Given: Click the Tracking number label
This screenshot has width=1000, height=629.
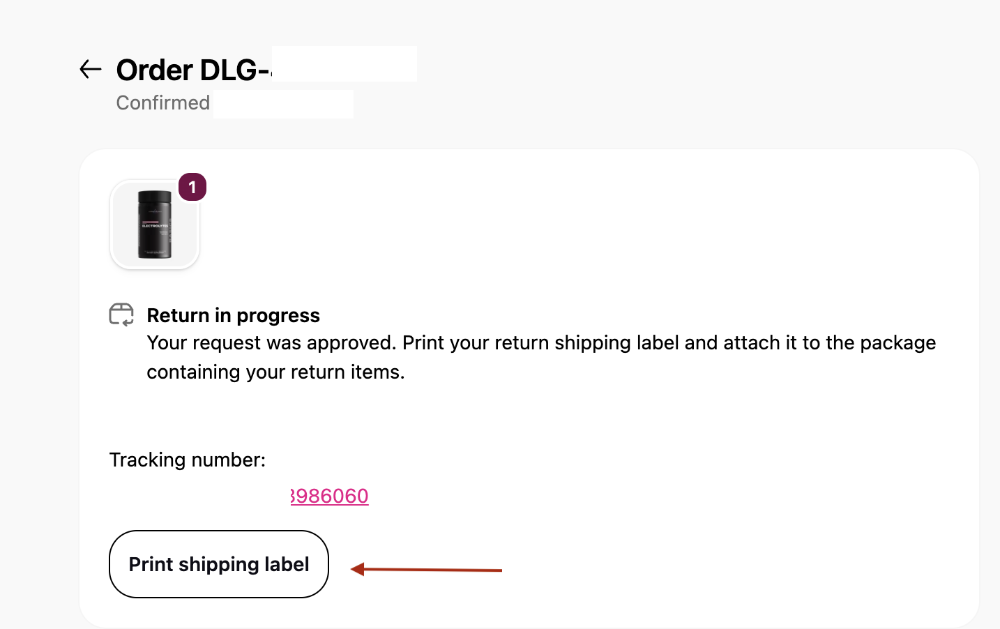Looking at the screenshot, I should (x=187, y=460).
